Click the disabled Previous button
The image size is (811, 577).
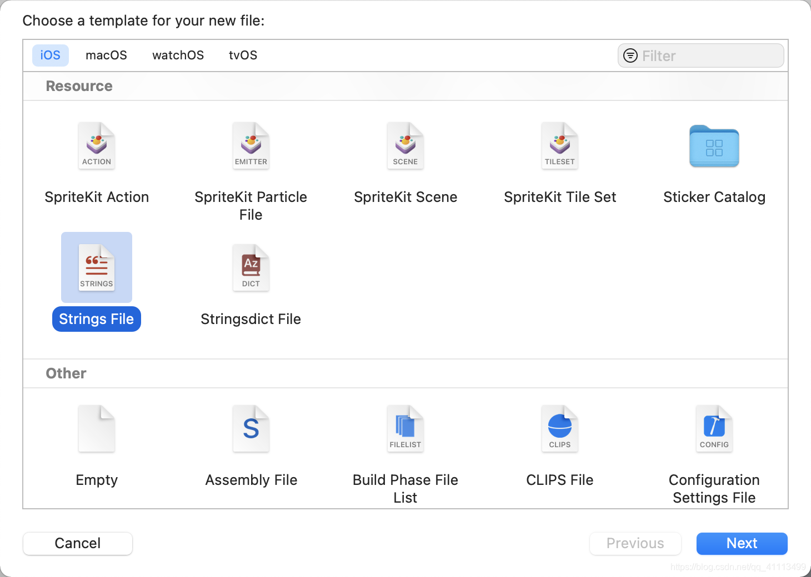click(635, 543)
